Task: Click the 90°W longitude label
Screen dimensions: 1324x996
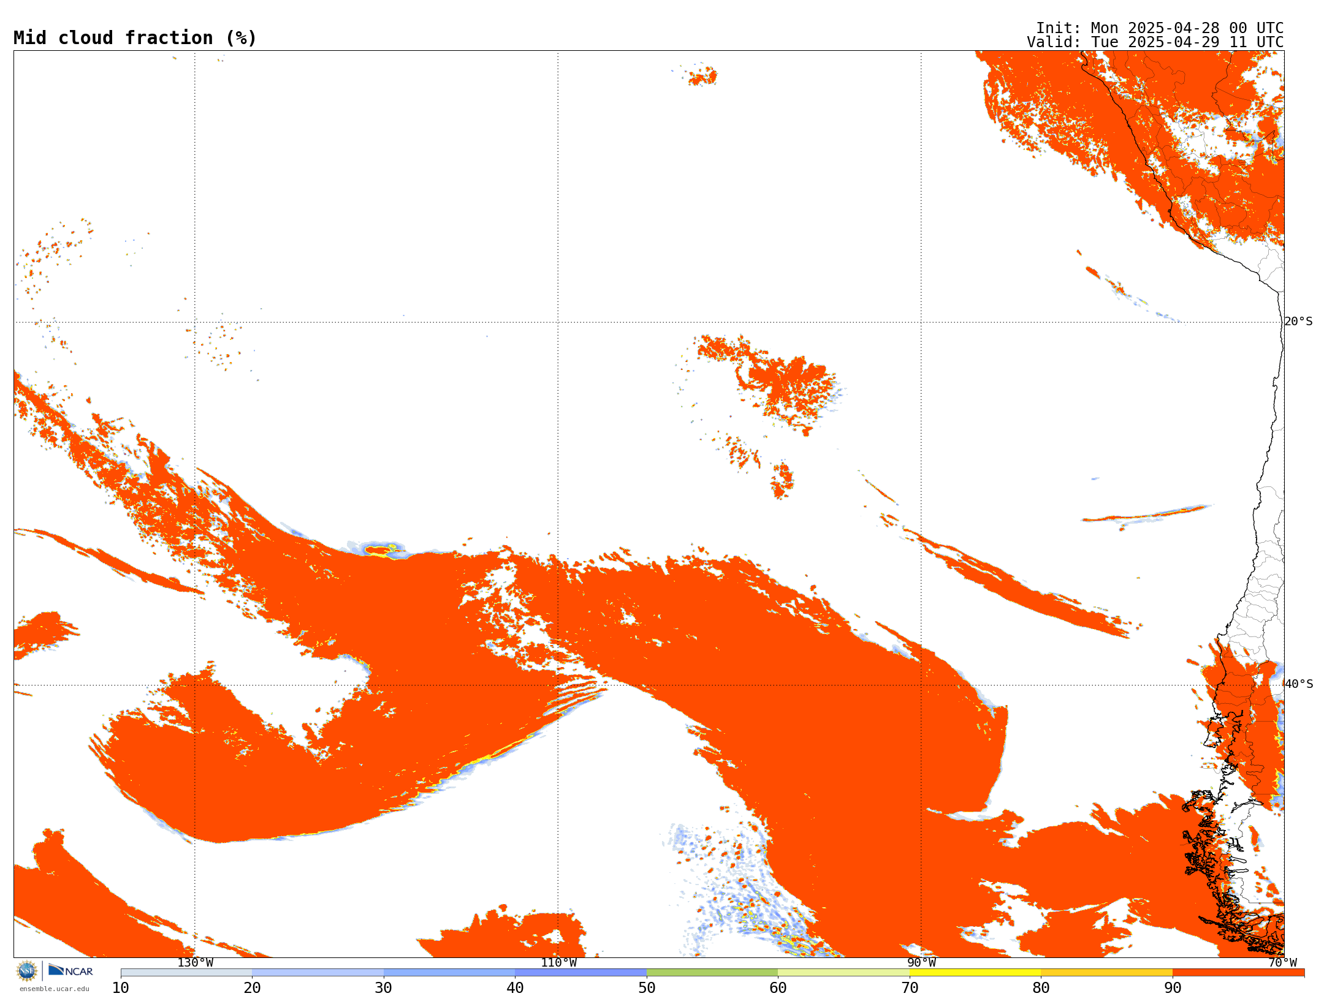Action: [x=921, y=962]
